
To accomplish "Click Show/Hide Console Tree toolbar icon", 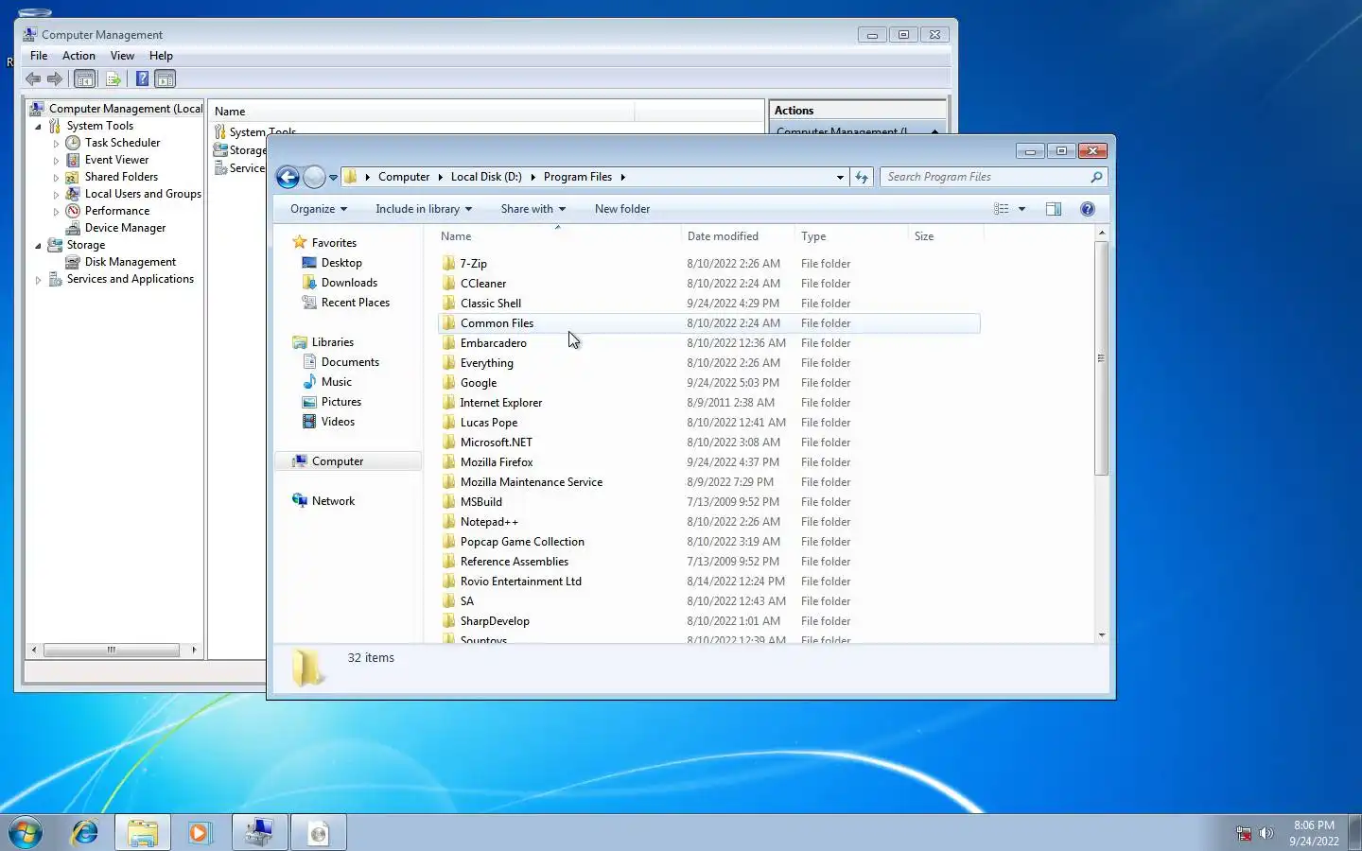I will (85, 79).
